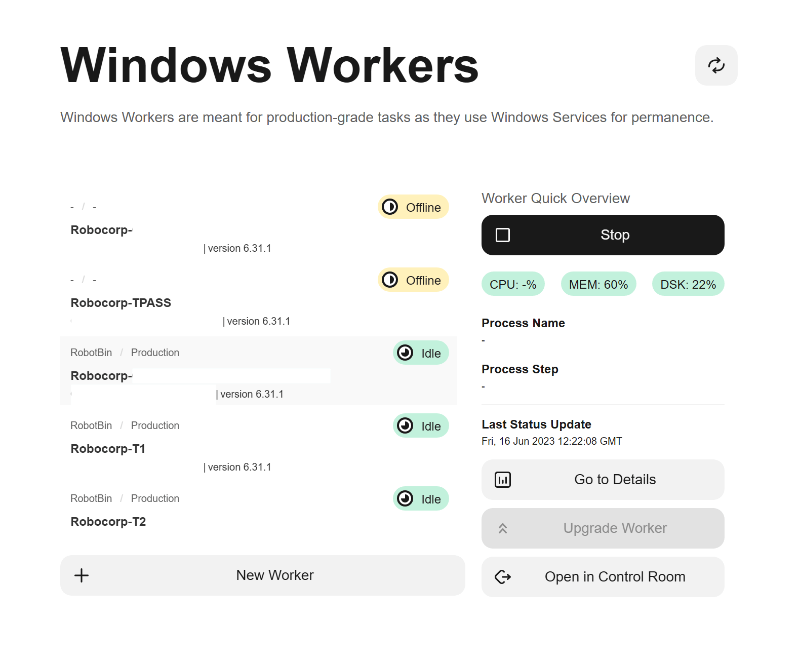Click version 6.31.1 under Robocorp-T1

click(x=239, y=467)
